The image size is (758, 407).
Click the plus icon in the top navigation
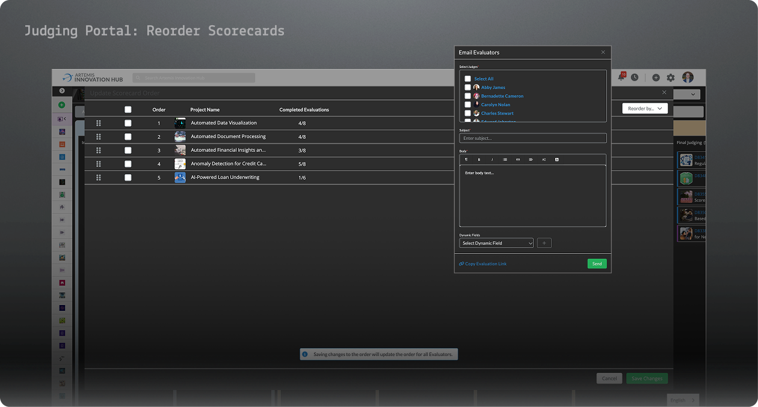coord(656,77)
